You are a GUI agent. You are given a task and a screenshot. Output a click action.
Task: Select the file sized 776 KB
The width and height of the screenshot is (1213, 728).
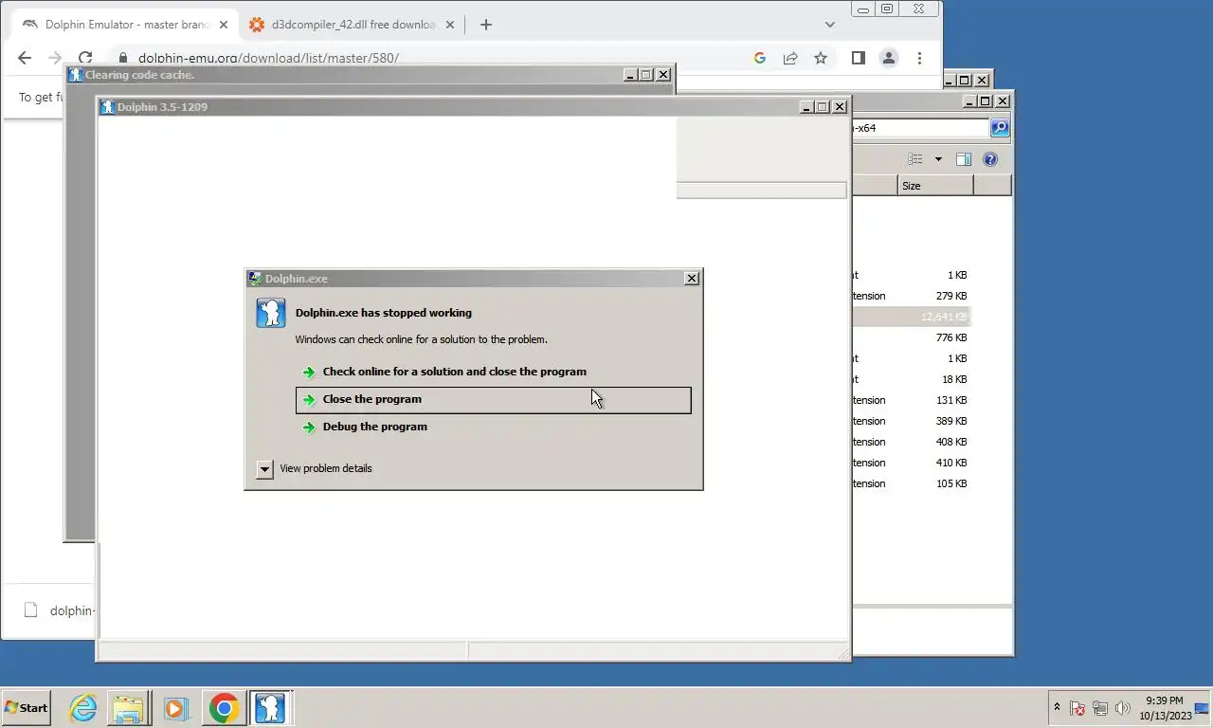coord(912,337)
